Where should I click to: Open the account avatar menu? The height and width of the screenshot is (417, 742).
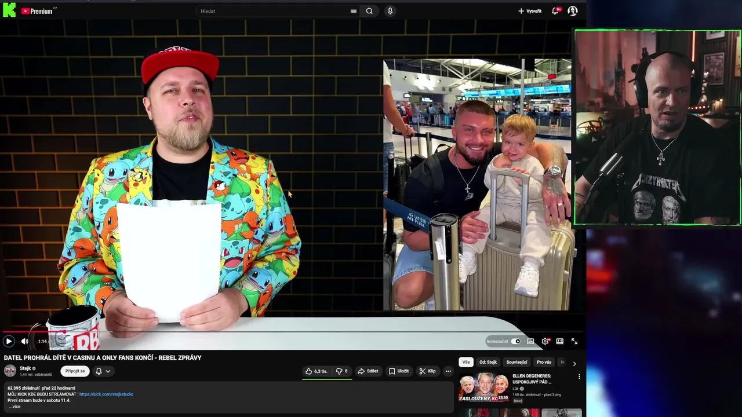[x=573, y=11]
